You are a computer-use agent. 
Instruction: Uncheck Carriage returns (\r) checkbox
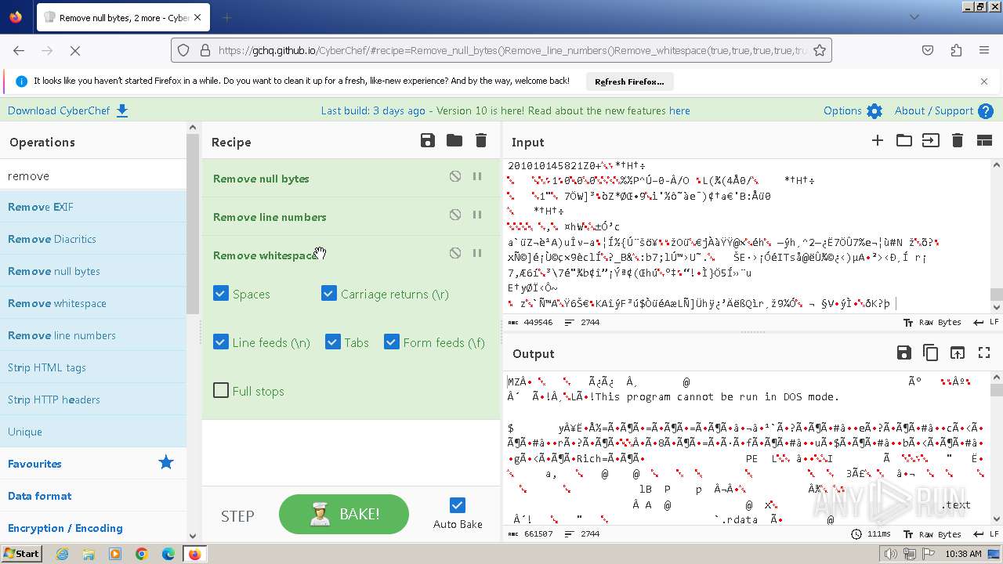click(329, 294)
